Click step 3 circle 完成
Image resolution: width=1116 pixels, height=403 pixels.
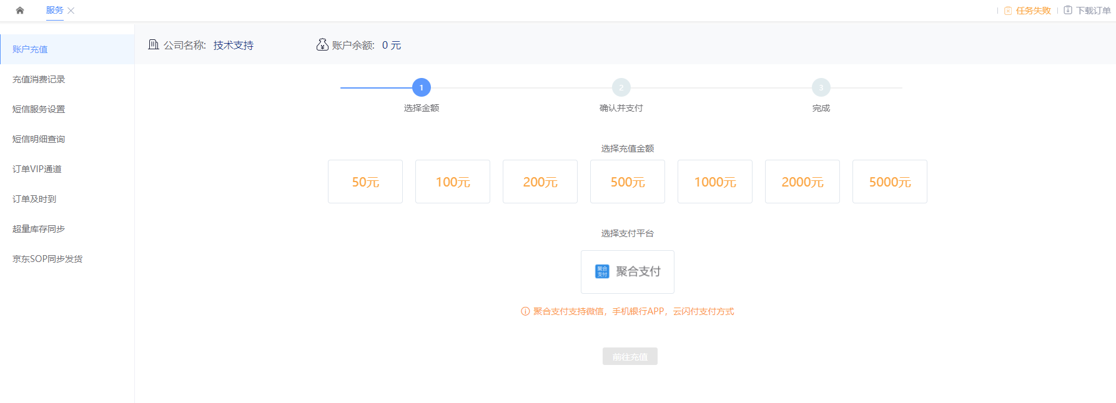[x=821, y=87]
